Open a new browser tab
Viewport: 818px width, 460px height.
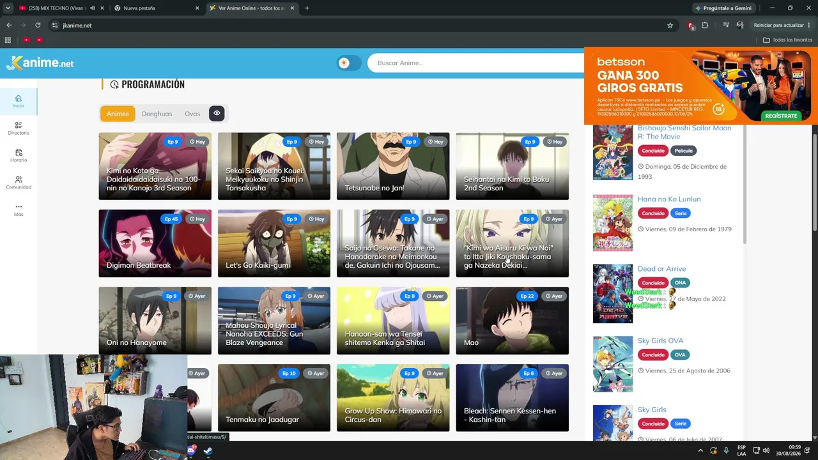pos(307,8)
